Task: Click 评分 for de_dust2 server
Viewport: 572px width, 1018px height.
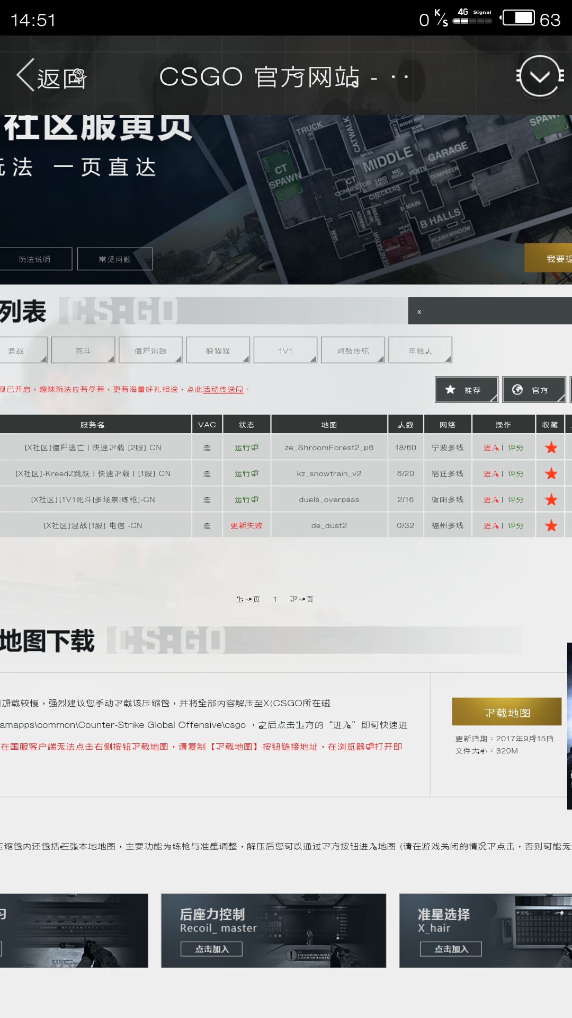Action: 516,525
